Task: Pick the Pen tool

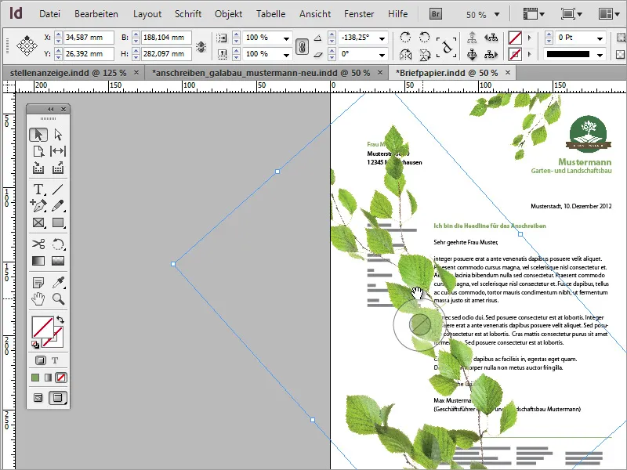Action: coord(38,205)
